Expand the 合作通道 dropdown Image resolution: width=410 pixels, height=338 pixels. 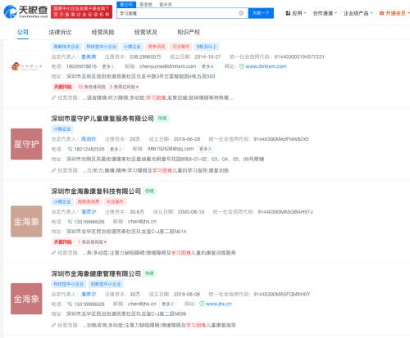[x=325, y=13]
